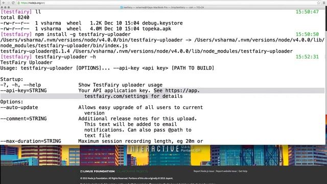Open the Get Help footer link
327x184 pixels.
coord(243,171)
